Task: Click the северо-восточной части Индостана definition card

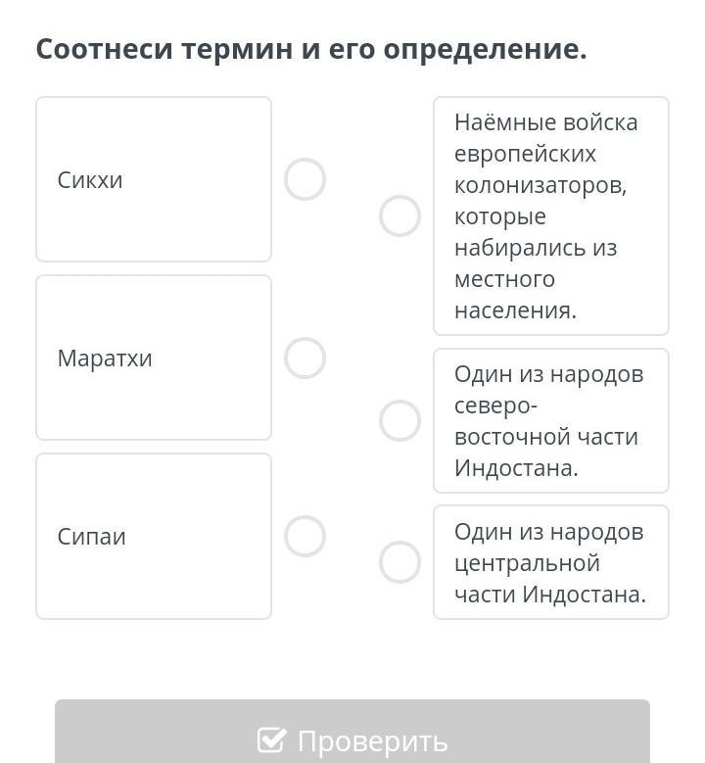Action: (551, 420)
